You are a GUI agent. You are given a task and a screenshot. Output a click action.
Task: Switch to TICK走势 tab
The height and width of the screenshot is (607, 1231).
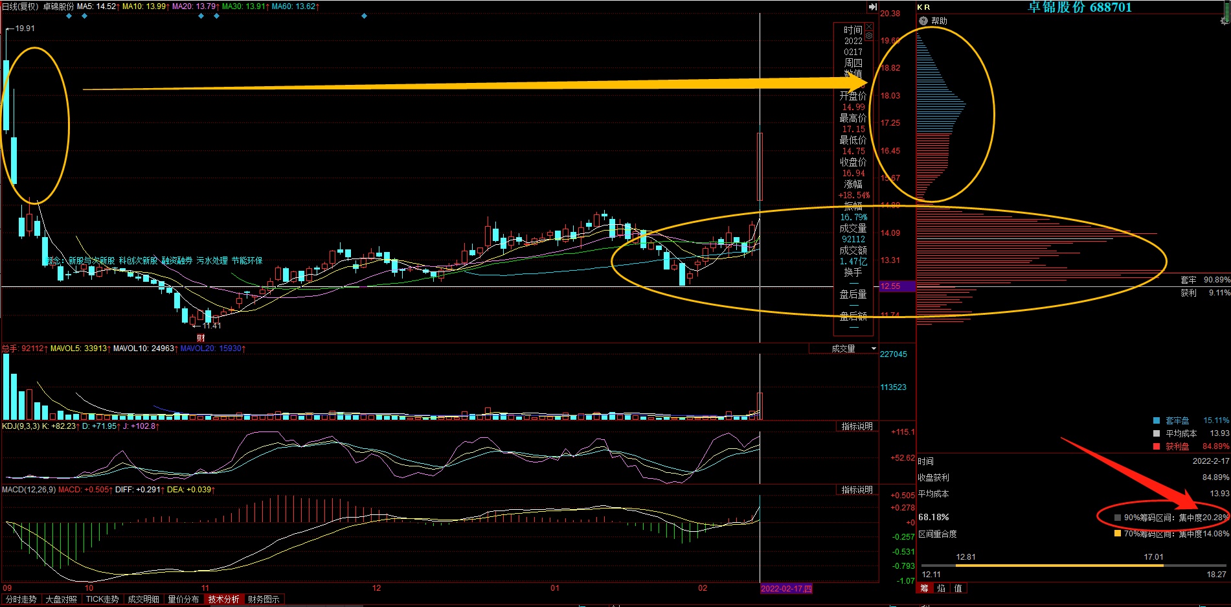tap(102, 599)
